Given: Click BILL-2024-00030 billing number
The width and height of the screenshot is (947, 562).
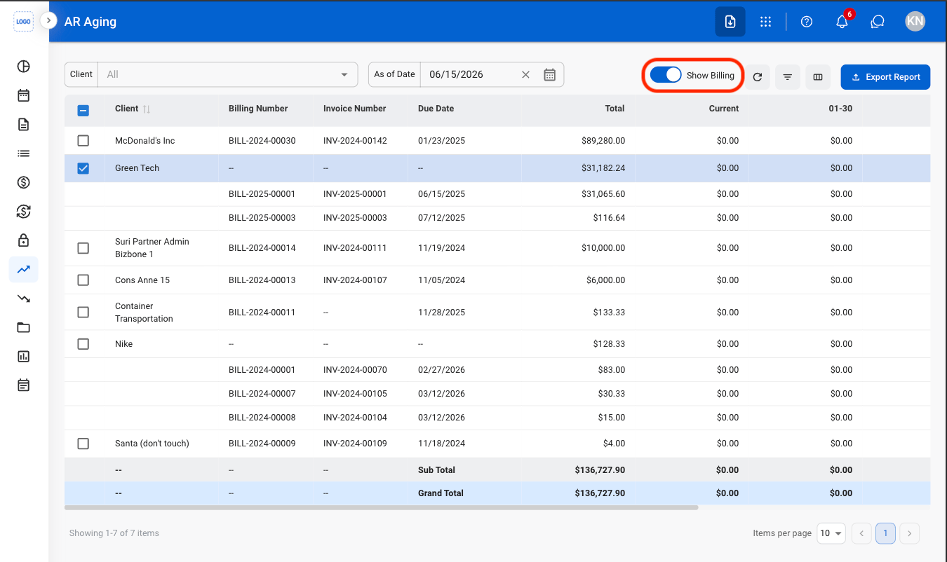Looking at the screenshot, I should [x=262, y=141].
